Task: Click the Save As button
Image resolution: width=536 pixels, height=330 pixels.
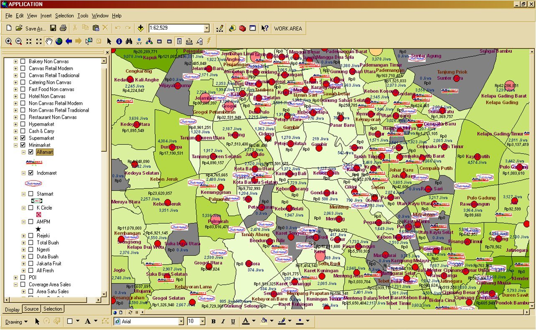Action: click(x=36, y=29)
